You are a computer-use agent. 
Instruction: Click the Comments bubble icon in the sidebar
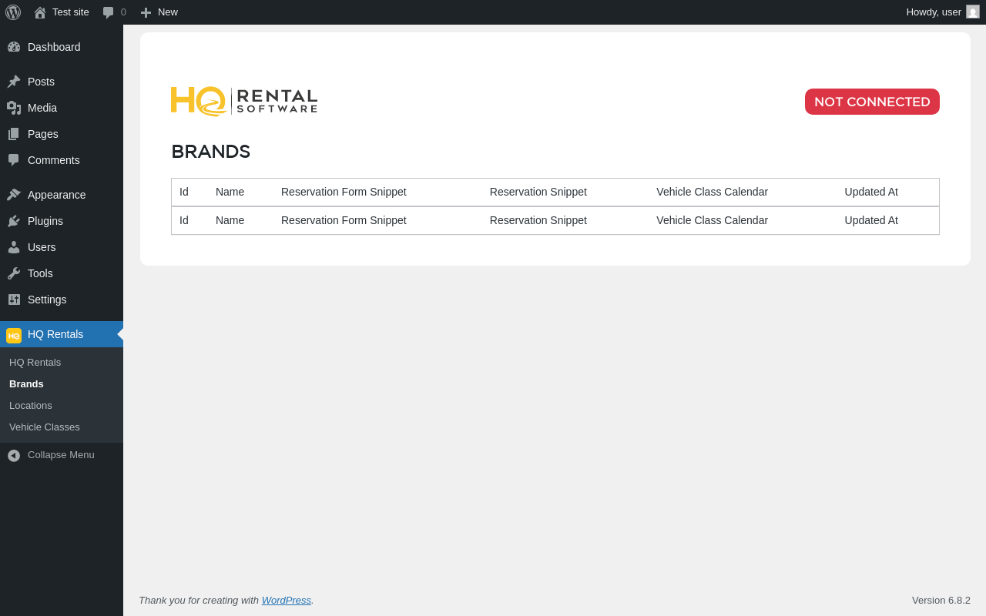coord(14,160)
